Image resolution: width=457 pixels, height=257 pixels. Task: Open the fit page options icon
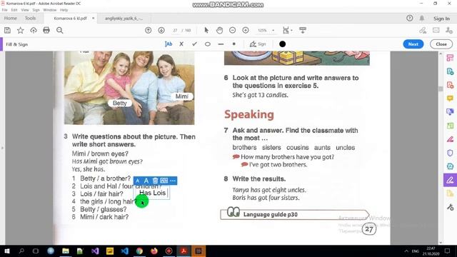click(x=287, y=30)
